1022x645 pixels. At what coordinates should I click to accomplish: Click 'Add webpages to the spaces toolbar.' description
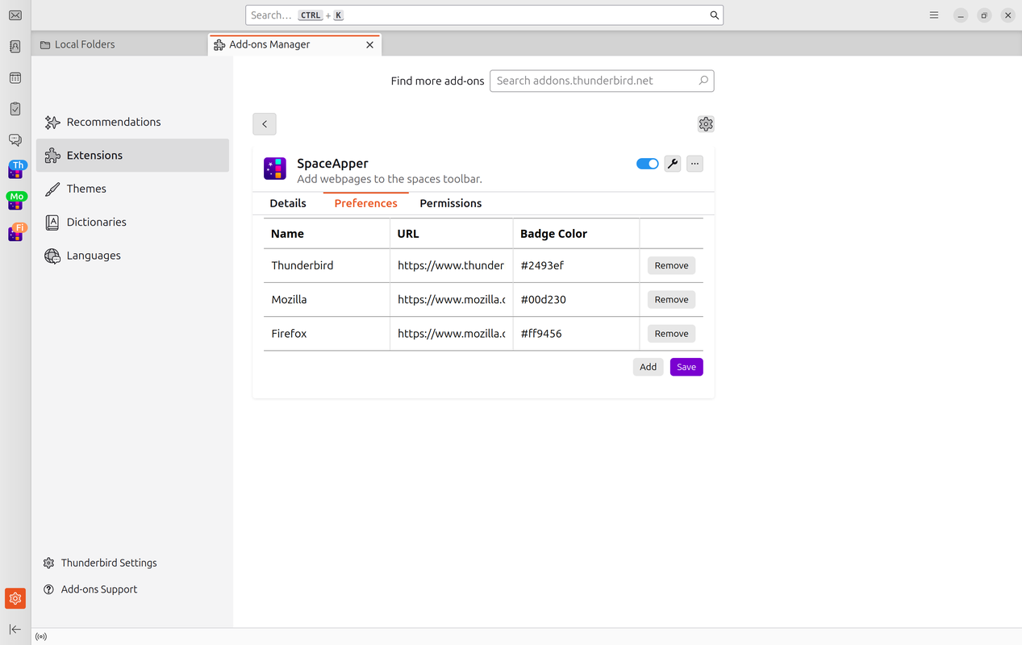390,179
